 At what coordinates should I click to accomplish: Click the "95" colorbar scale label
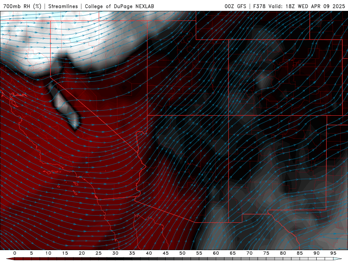pyautogui.click(x=333, y=253)
